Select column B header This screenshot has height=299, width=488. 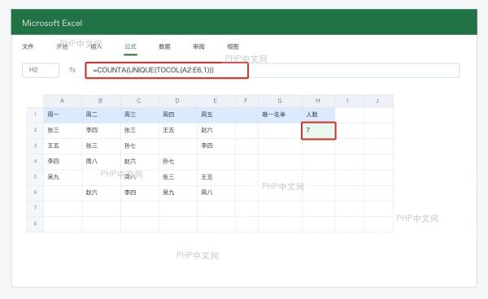[x=101, y=101]
